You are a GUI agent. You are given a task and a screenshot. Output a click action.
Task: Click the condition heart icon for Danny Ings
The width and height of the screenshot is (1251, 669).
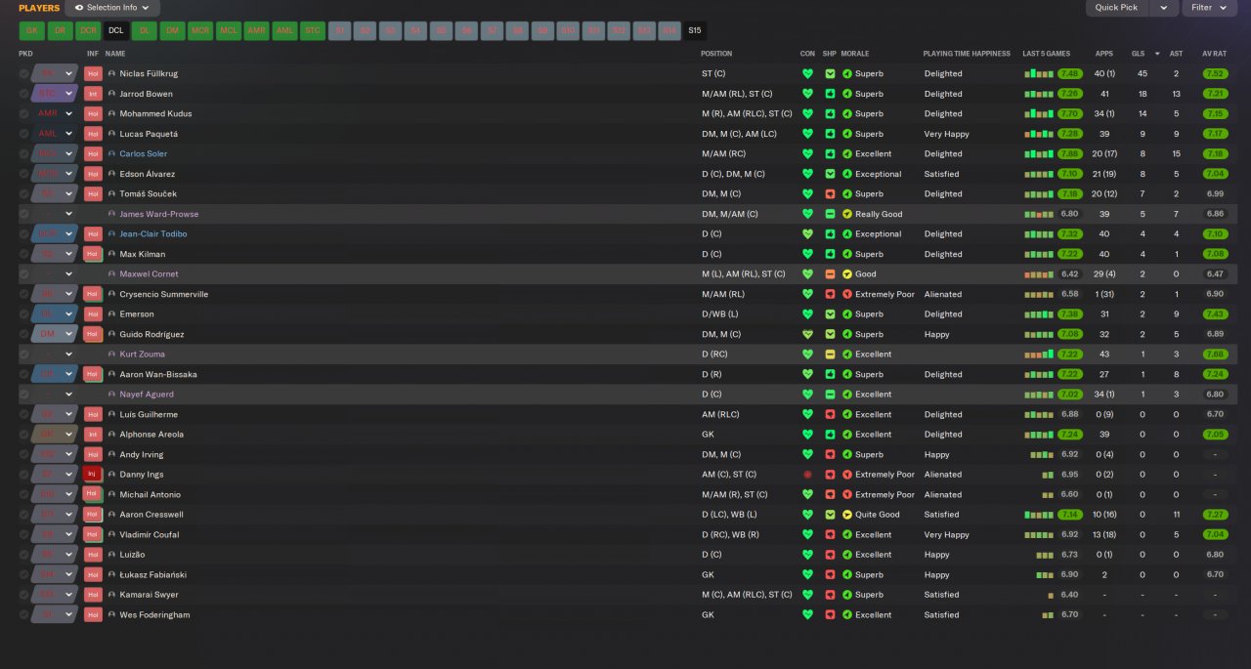[807, 475]
